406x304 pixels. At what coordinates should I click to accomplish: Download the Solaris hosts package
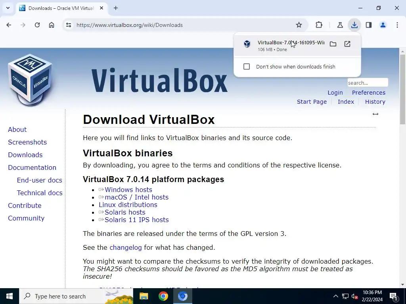[x=125, y=212]
